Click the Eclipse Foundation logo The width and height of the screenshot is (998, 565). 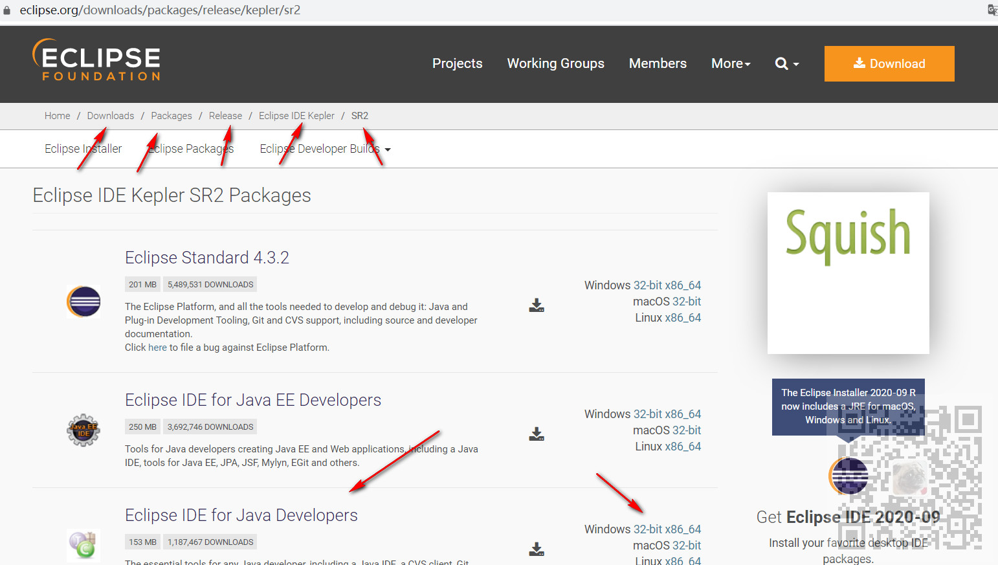tap(96, 60)
